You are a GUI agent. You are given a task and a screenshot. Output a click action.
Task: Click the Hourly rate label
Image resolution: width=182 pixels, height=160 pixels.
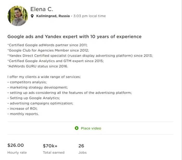point(17,152)
